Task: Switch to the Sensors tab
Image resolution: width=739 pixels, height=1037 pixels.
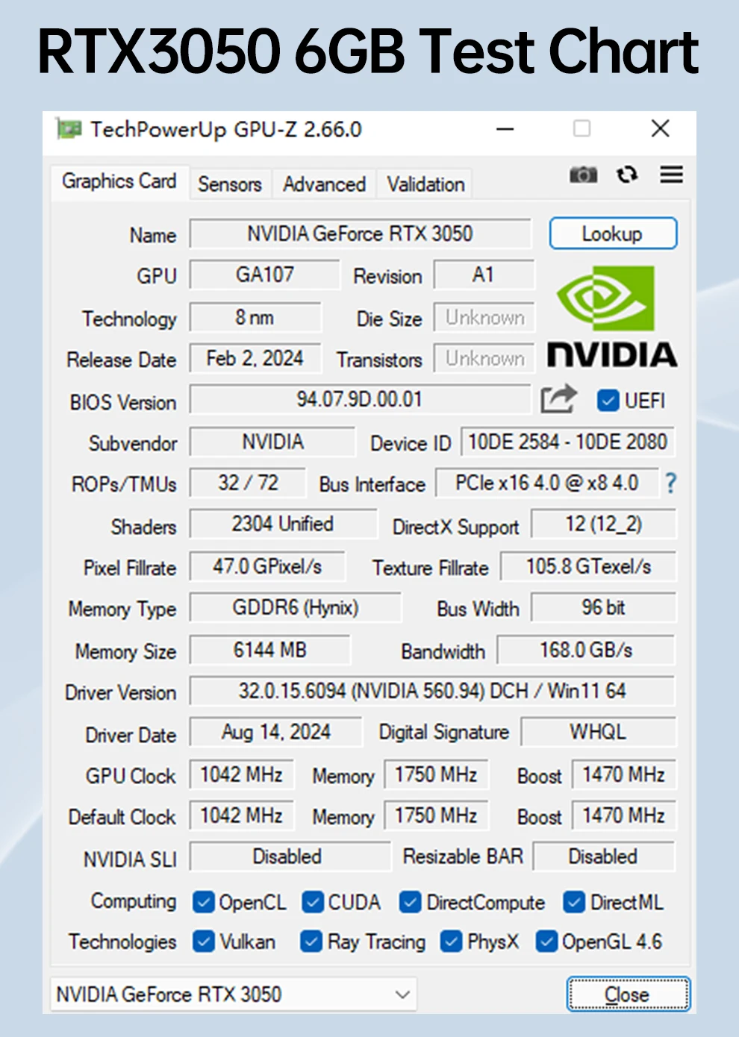Action: [230, 184]
